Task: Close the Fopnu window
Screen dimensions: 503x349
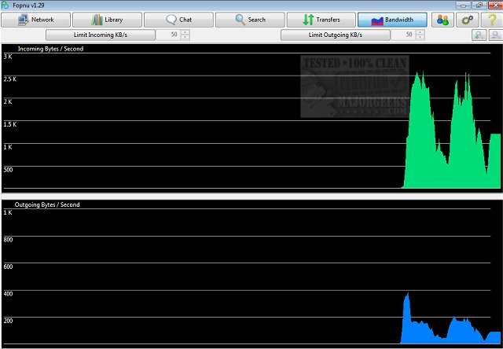Action: click(x=495, y=6)
